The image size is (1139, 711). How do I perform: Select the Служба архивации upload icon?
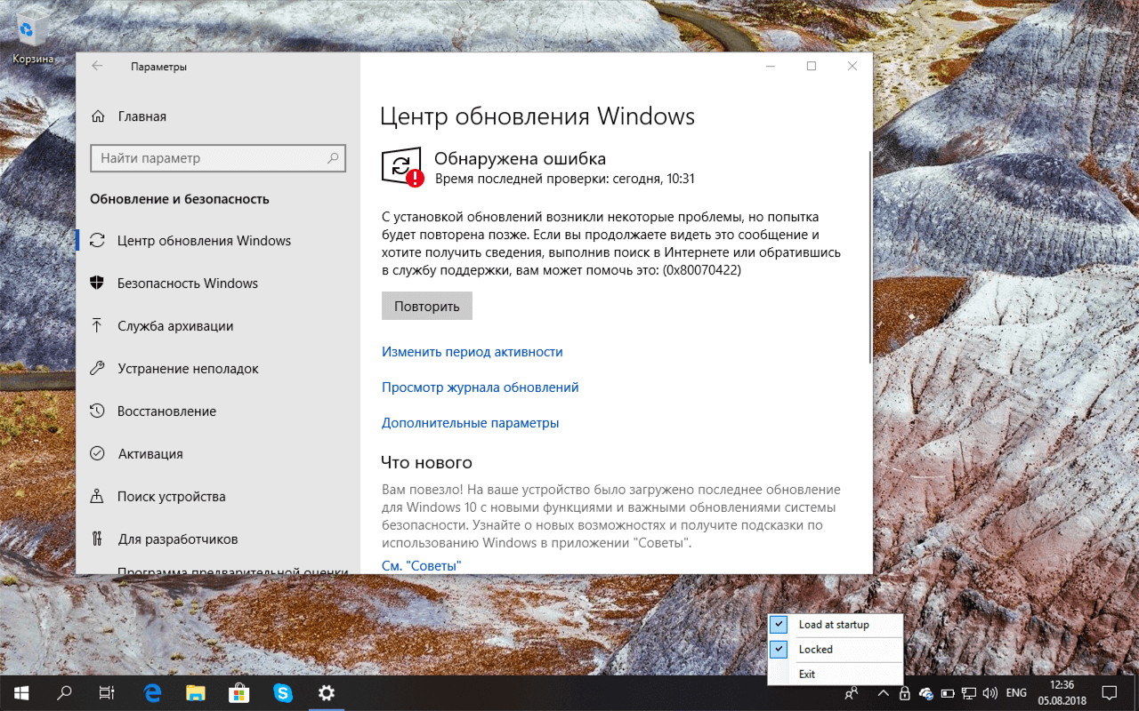[x=98, y=325]
